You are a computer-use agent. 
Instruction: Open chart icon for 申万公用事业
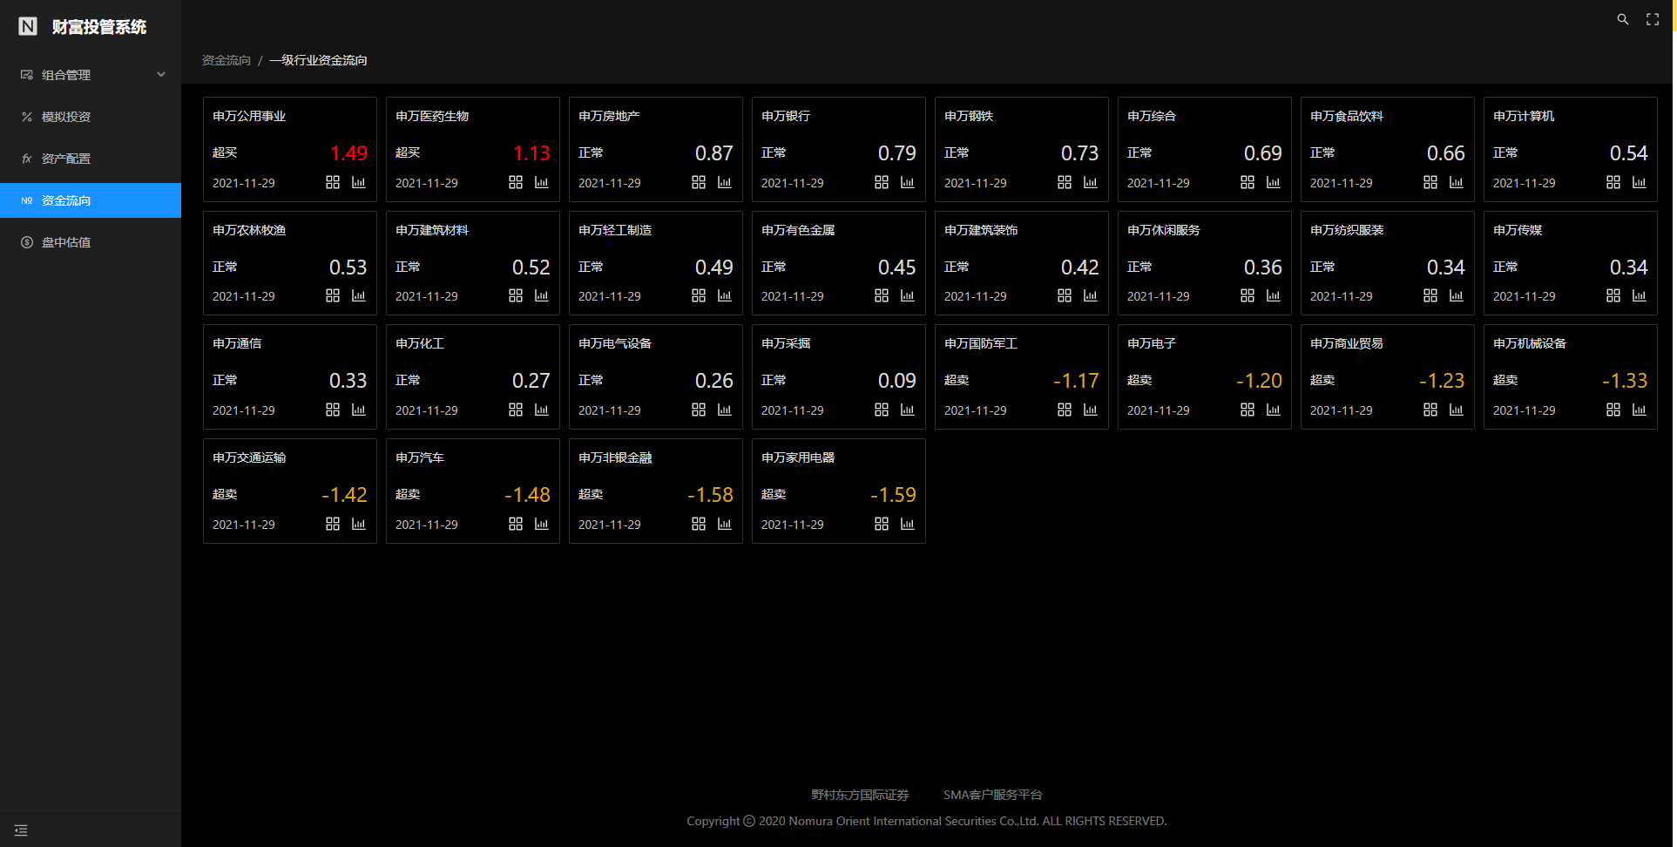coord(358,182)
